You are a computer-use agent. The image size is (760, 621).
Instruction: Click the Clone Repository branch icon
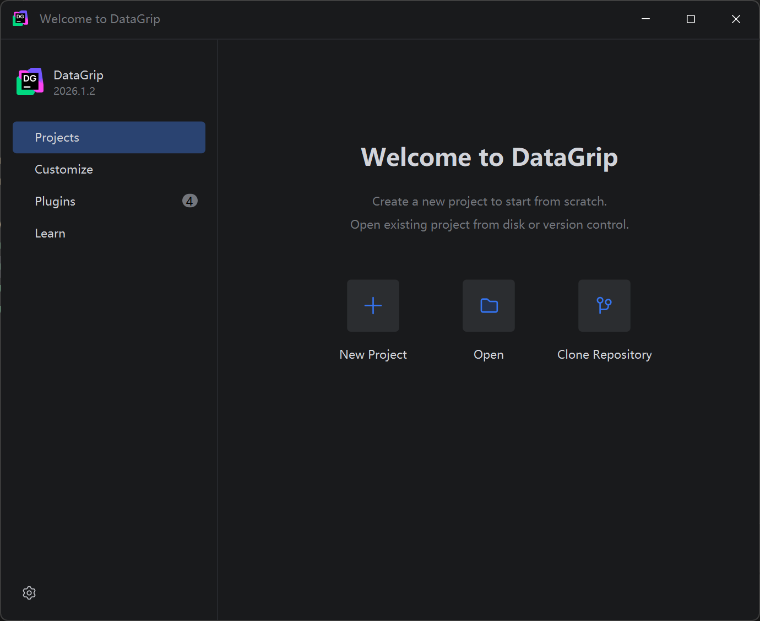(604, 305)
